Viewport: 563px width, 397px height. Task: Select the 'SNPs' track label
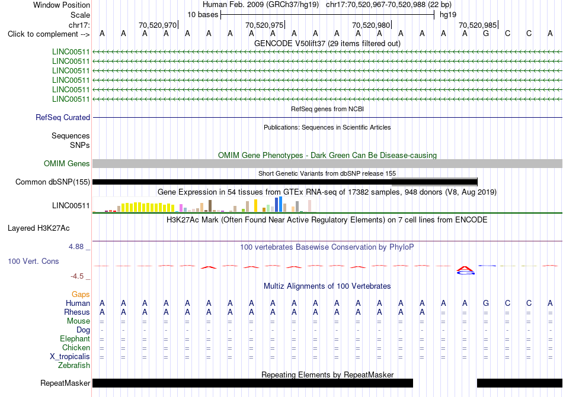coord(80,145)
